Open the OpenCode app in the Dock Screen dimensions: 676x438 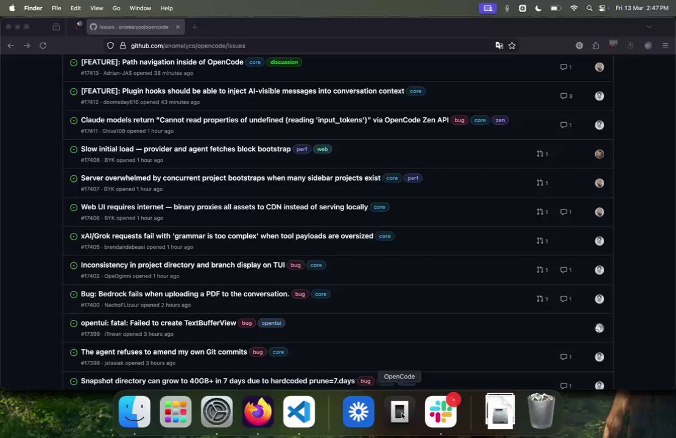coord(400,412)
